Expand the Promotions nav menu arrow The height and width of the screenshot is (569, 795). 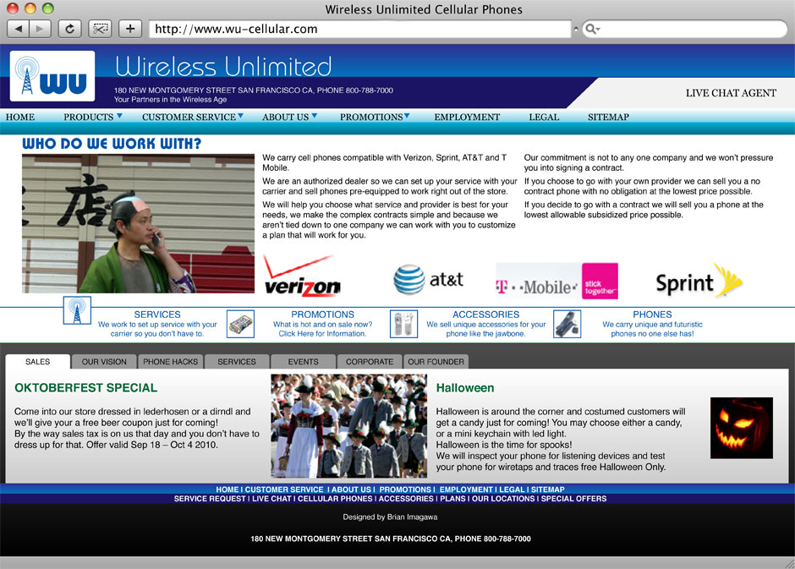coord(407,116)
